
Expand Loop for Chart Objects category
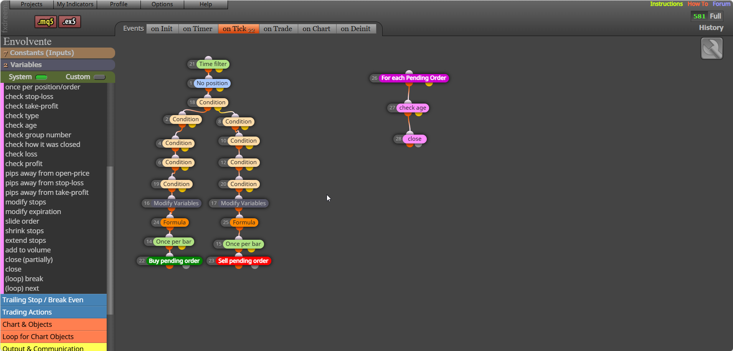(x=53, y=337)
